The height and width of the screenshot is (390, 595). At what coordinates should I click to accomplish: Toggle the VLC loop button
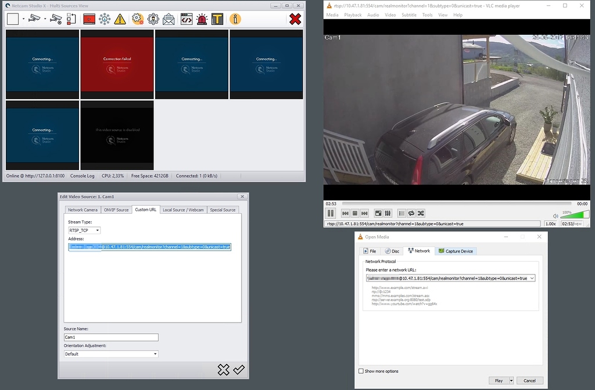tap(411, 213)
